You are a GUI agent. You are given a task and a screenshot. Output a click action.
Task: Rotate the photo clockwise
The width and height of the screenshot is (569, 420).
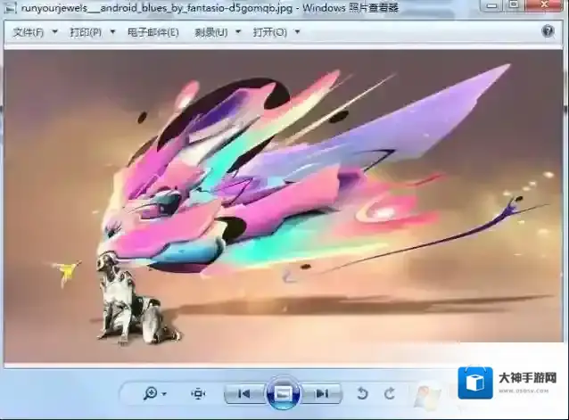[x=390, y=393]
